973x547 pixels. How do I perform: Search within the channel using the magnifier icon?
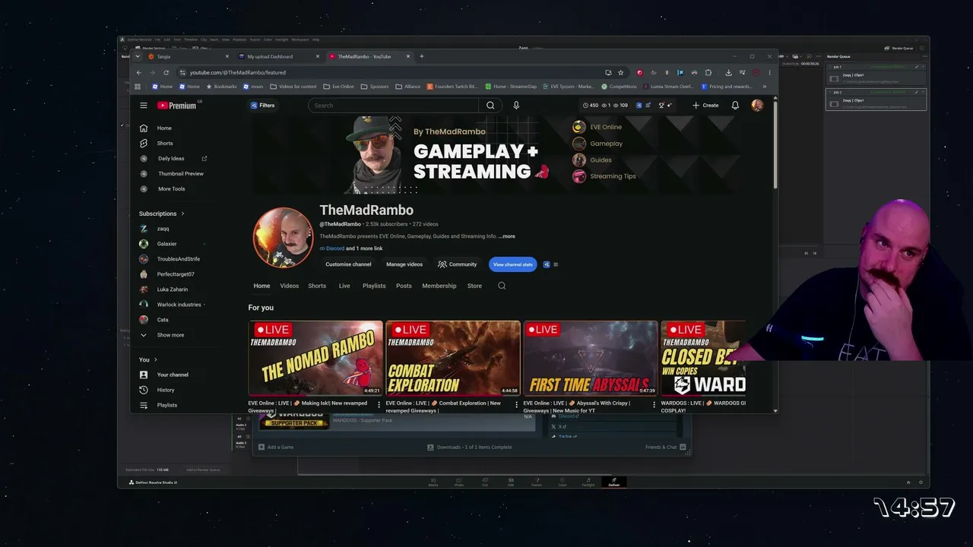click(502, 286)
